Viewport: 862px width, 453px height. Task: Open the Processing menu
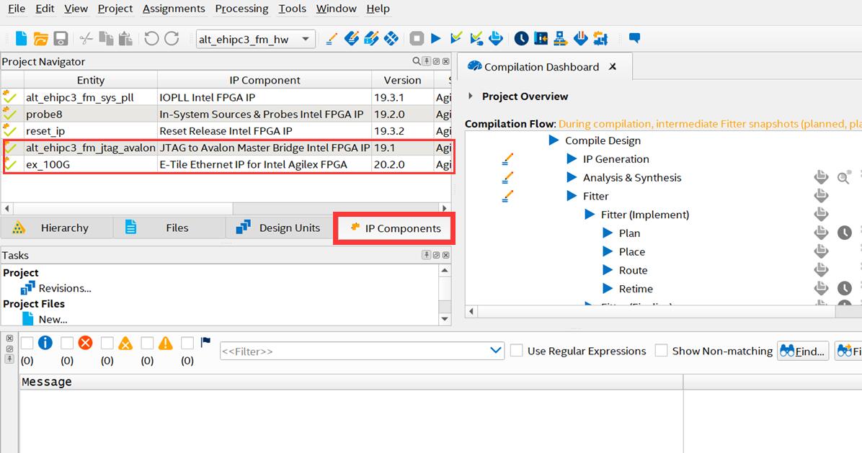pos(241,9)
